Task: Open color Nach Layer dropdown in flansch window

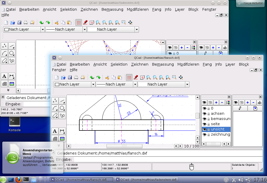Action: point(74,84)
